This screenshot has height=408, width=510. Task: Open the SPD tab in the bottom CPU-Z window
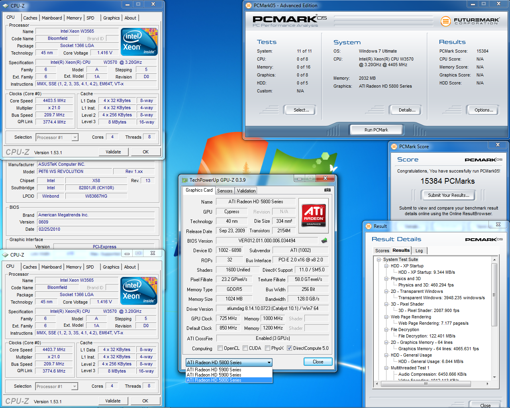pos(90,267)
